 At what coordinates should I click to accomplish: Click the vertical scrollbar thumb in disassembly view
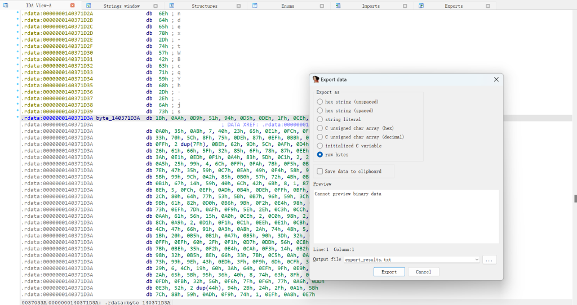pos(575,199)
